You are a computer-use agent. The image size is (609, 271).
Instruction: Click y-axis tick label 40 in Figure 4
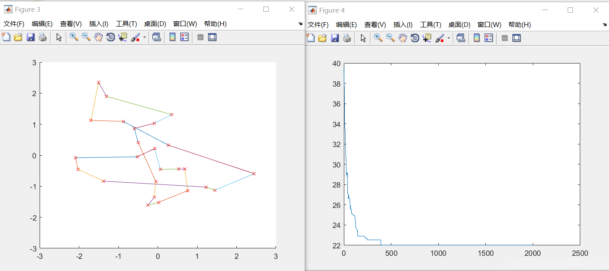pyautogui.click(x=336, y=64)
